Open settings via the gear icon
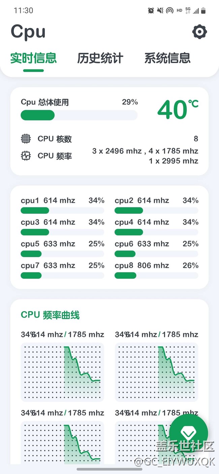Image resolution: width=219 pixels, height=474 pixels. [199, 32]
